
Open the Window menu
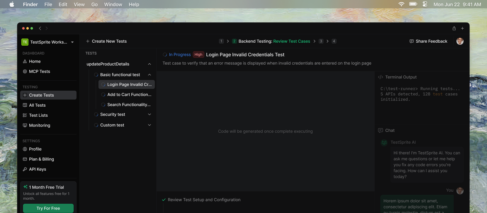(113, 4)
